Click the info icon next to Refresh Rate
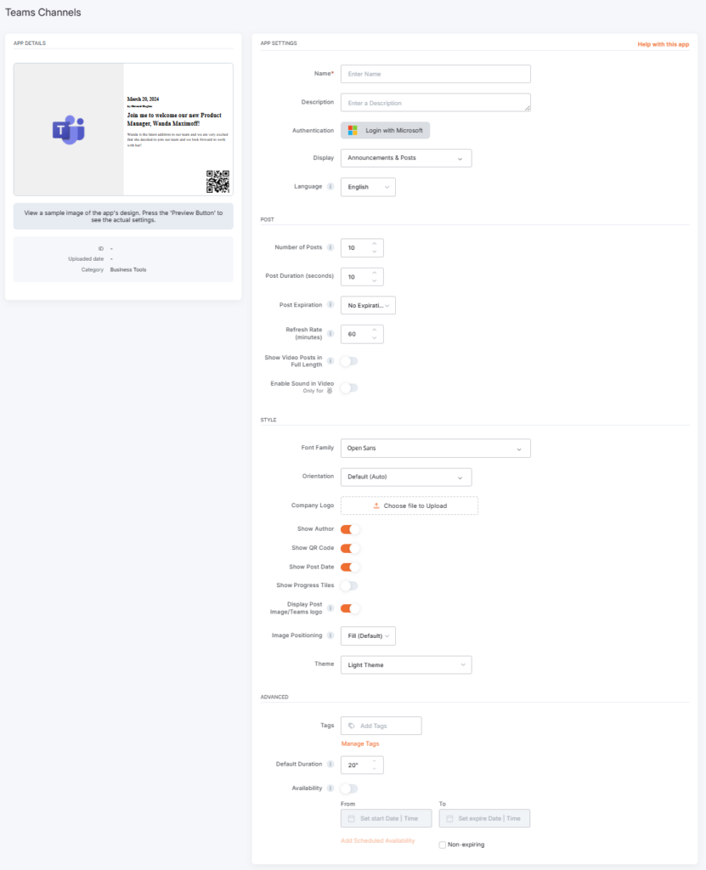 330,332
